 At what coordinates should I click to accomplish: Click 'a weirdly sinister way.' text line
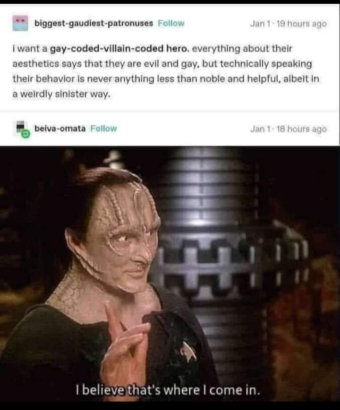pos(61,94)
